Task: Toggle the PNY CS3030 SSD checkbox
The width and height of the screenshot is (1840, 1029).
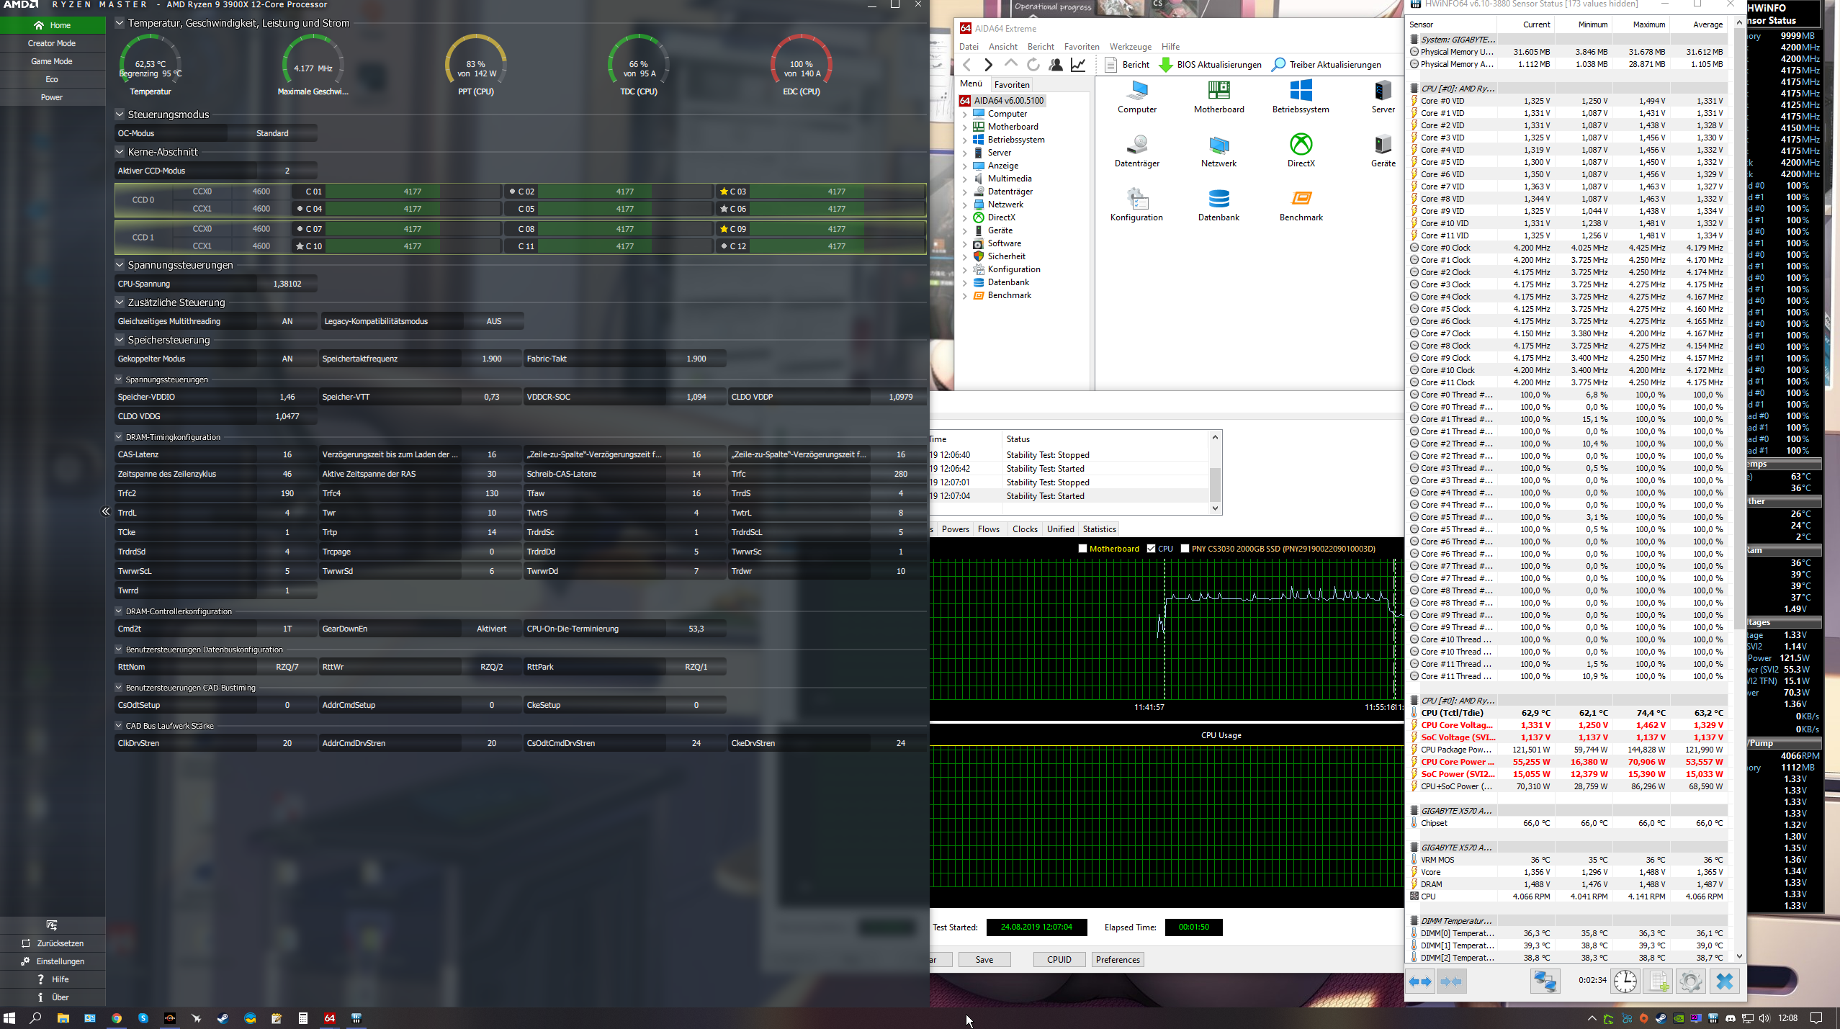Action: point(1185,549)
